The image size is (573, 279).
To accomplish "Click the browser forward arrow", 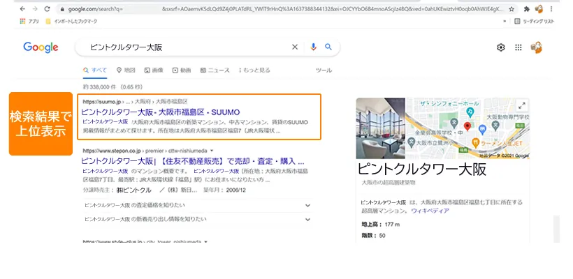I will [35, 9].
